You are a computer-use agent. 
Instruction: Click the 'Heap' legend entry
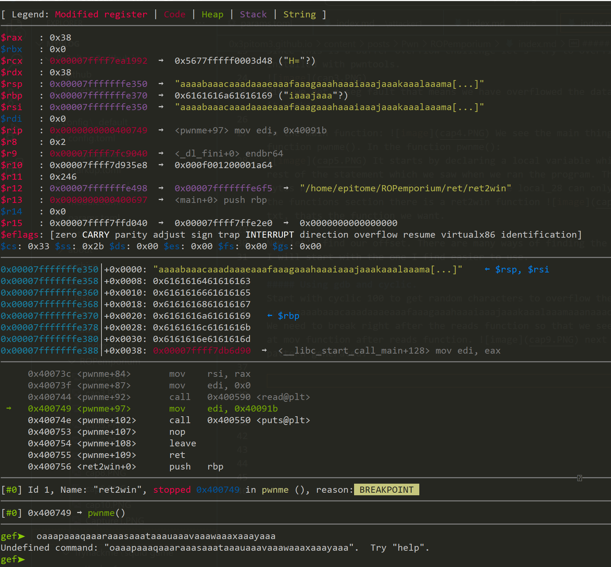point(212,14)
